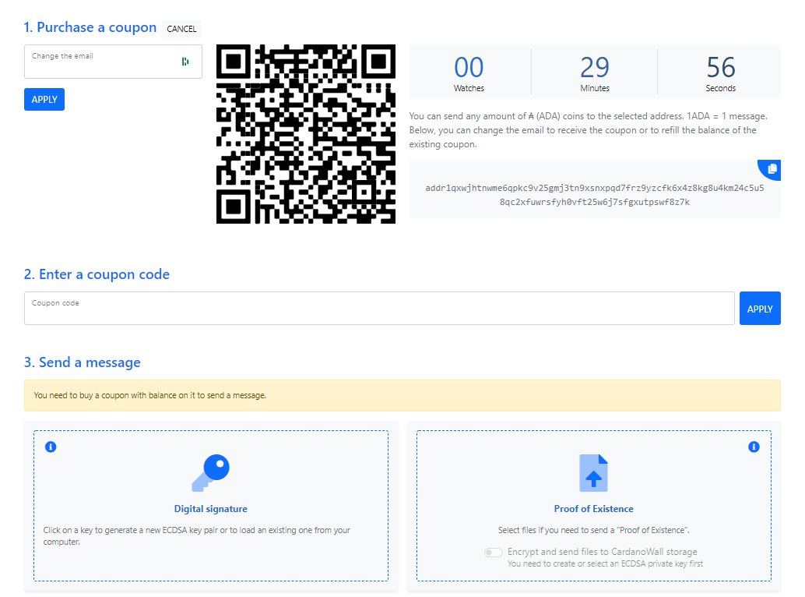The height and width of the screenshot is (597, 805).
Task: Click the payment QR code
Action: click(306, 134)
